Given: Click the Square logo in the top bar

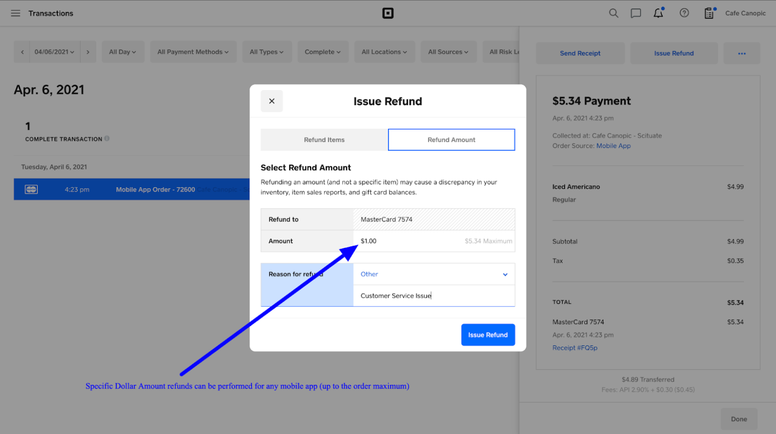Looking at the screenshot, I should tap(388, 13).
